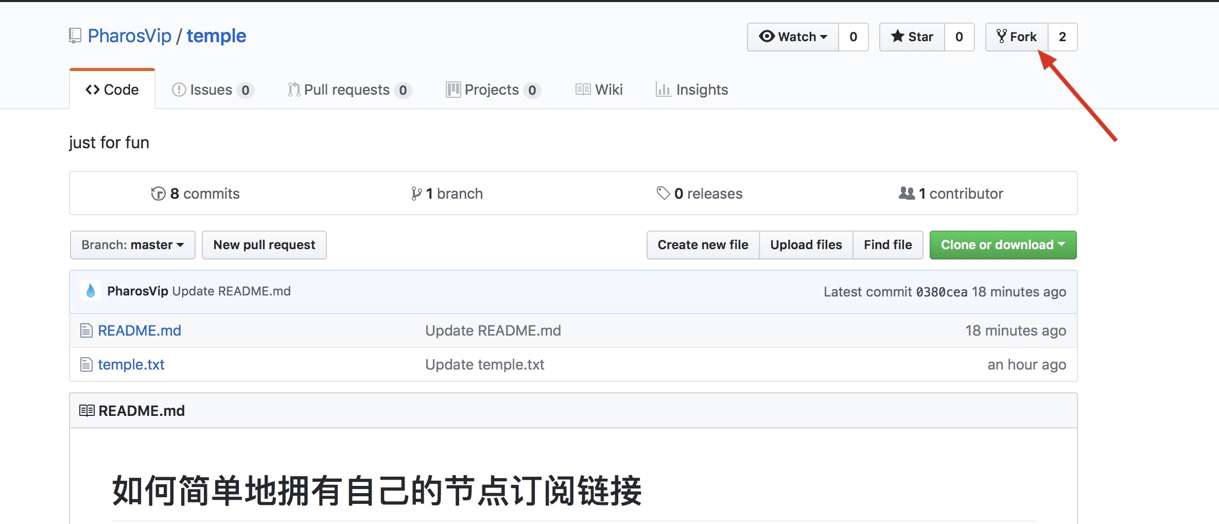Open the Watch notifications dropdown
Viewport: 1219px width, 524px height.
coord(793,37)
